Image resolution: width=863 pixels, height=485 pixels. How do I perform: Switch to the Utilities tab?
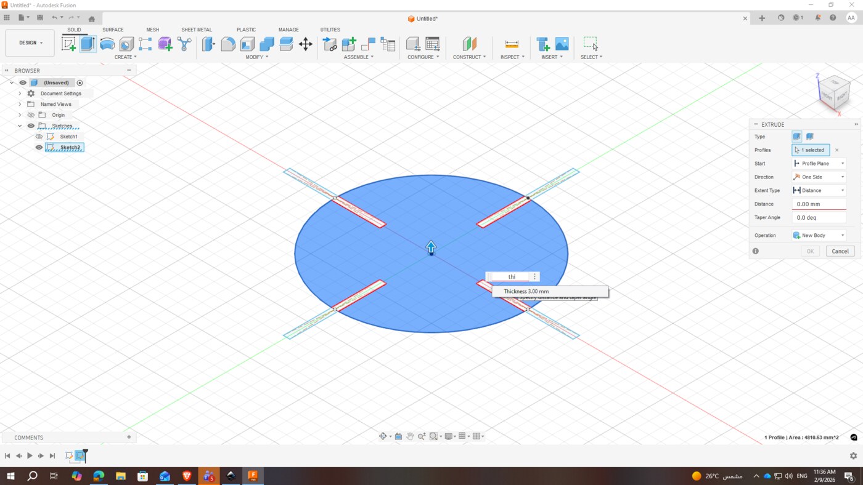click(330, 30)
